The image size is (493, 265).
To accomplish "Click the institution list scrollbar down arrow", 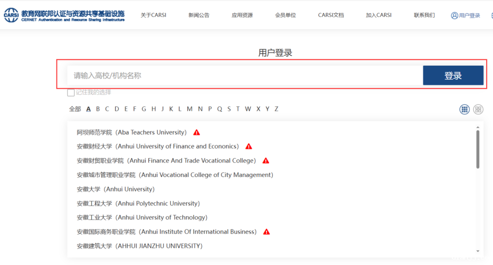I will pyautogui.click(x=478, y=251).
